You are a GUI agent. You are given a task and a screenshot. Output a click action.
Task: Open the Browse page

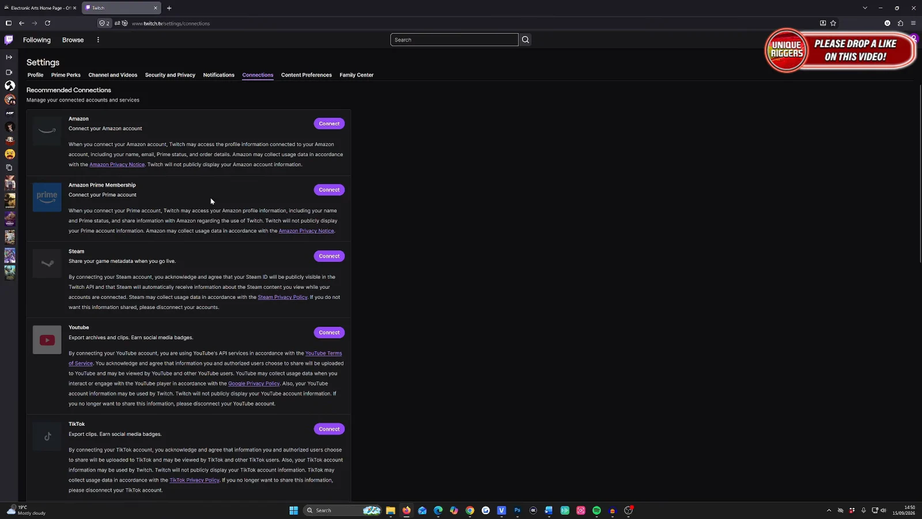[73, 40]
